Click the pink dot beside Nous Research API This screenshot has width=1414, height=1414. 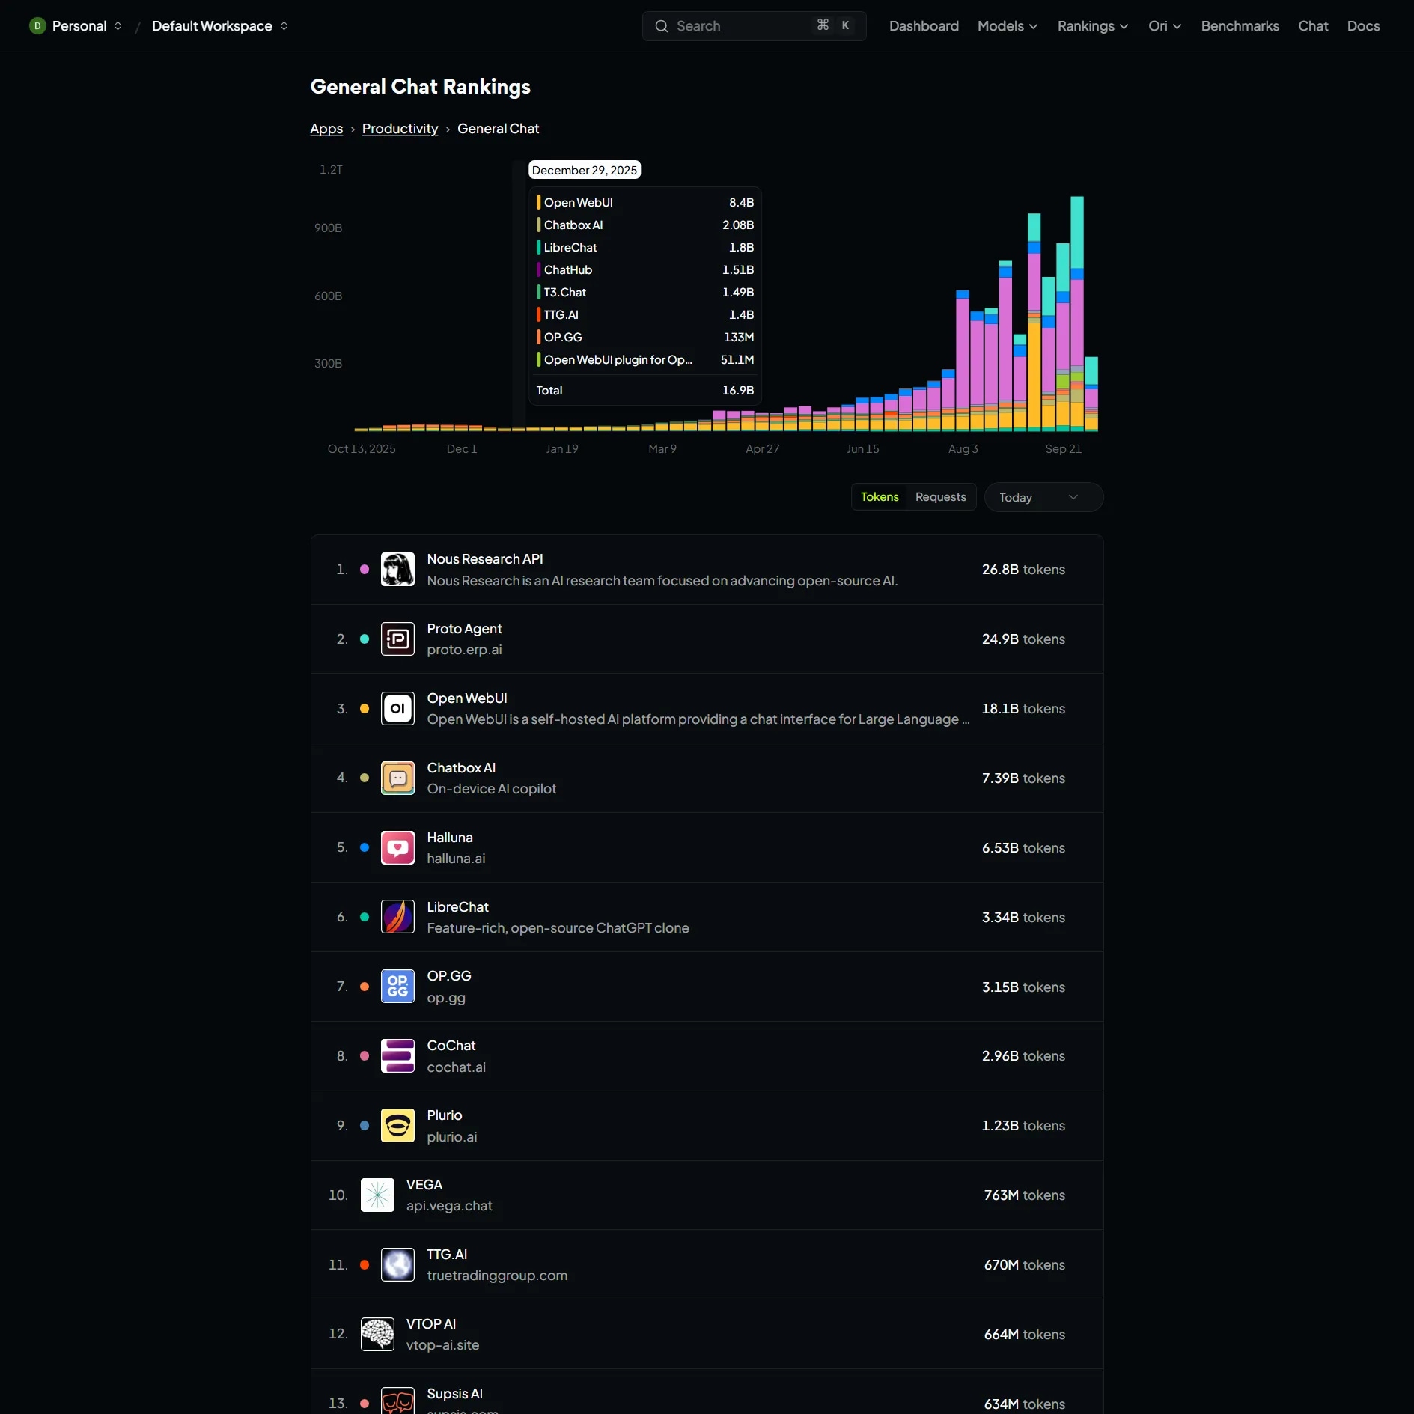(365, 570)
